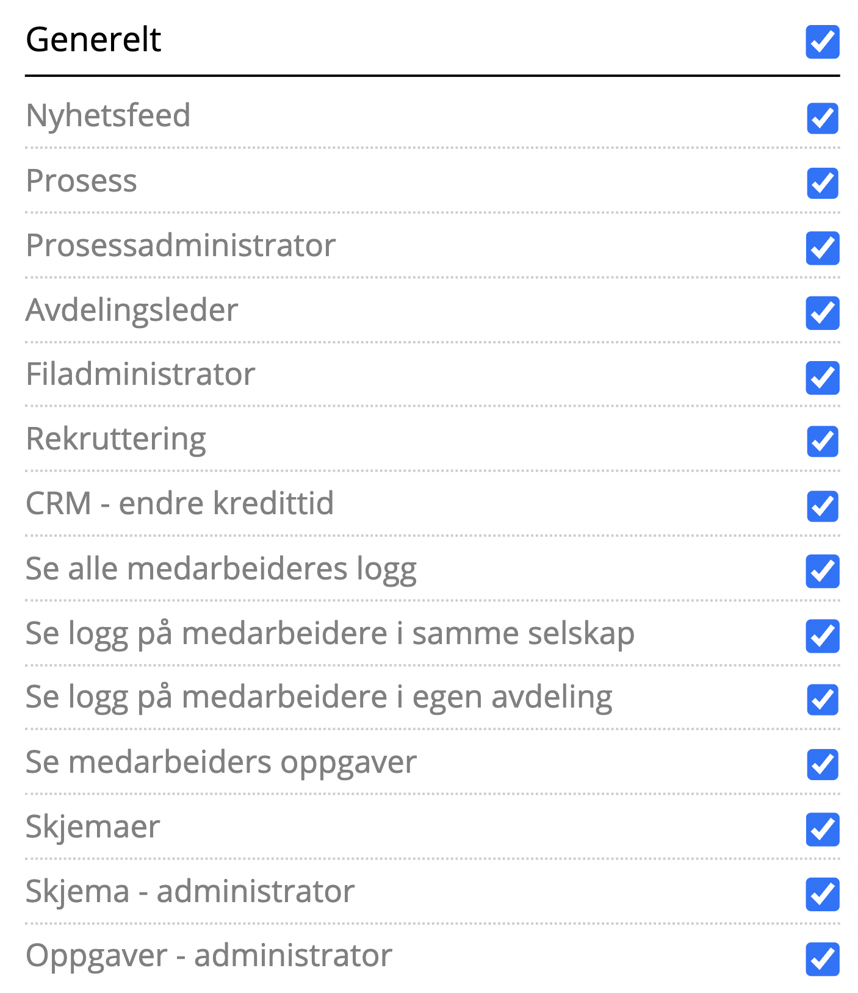Toggle the Skjemaer checkbox
The width and height of the screenshot is (858, 993).
822,830
